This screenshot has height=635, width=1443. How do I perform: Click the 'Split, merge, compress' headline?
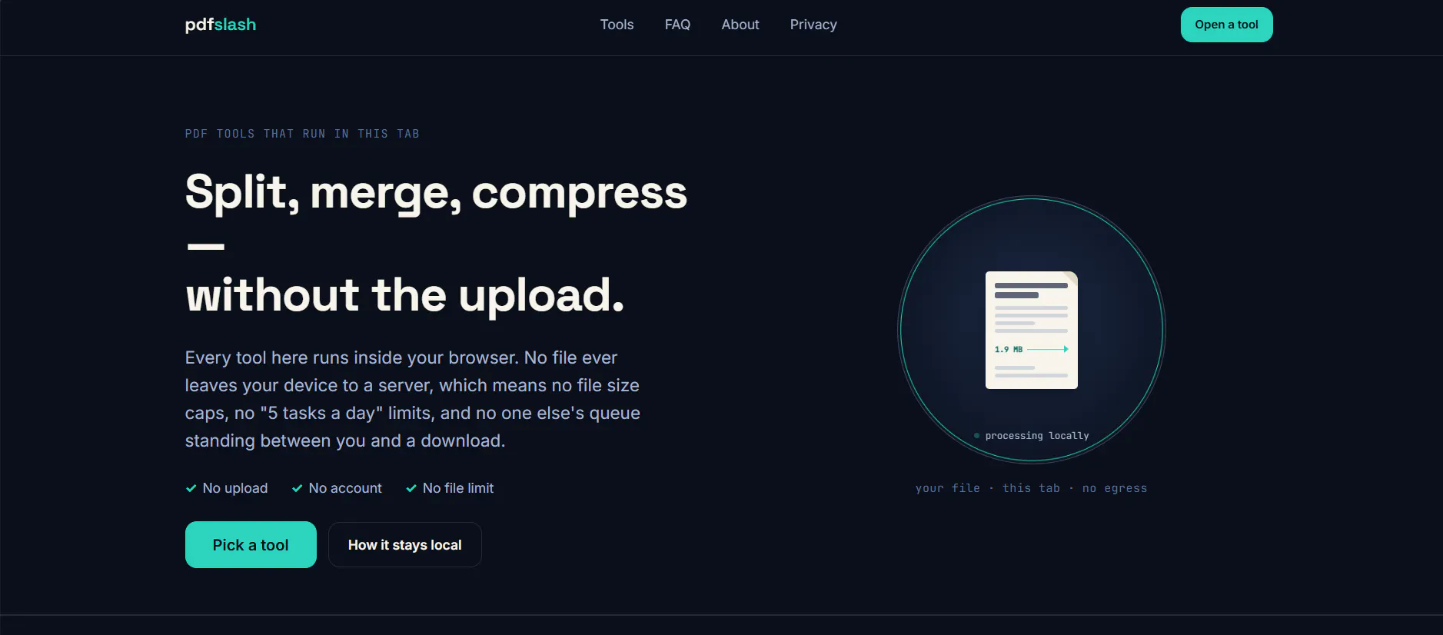[436, 192]
